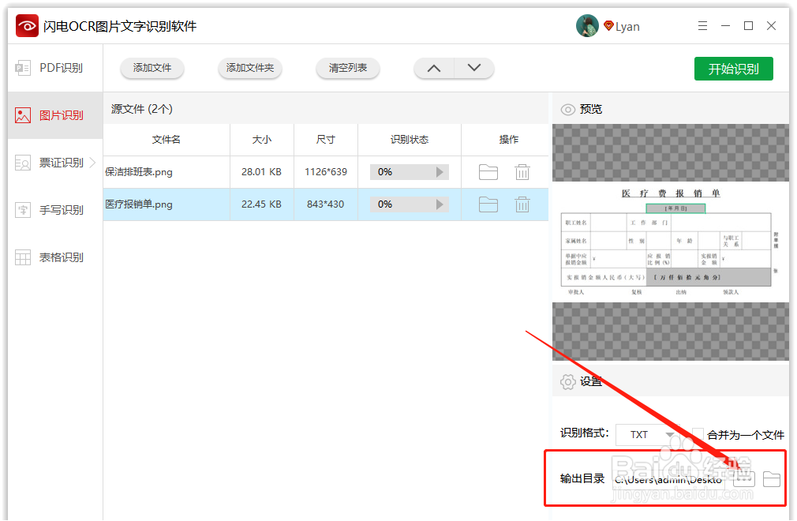The image size is (797, 521).
Task: Switch to 表格识别 mode
Action: [55, 257]
